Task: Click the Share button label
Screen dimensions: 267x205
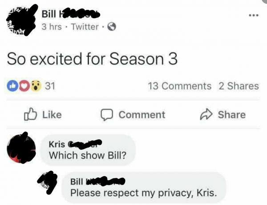Action: coord(232,115)
